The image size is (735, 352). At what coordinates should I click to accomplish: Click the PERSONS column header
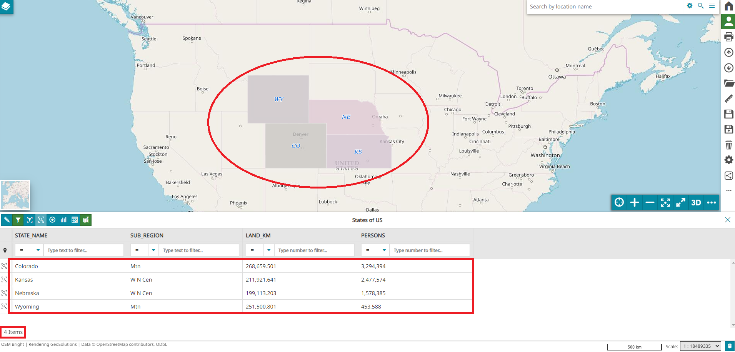373,235
